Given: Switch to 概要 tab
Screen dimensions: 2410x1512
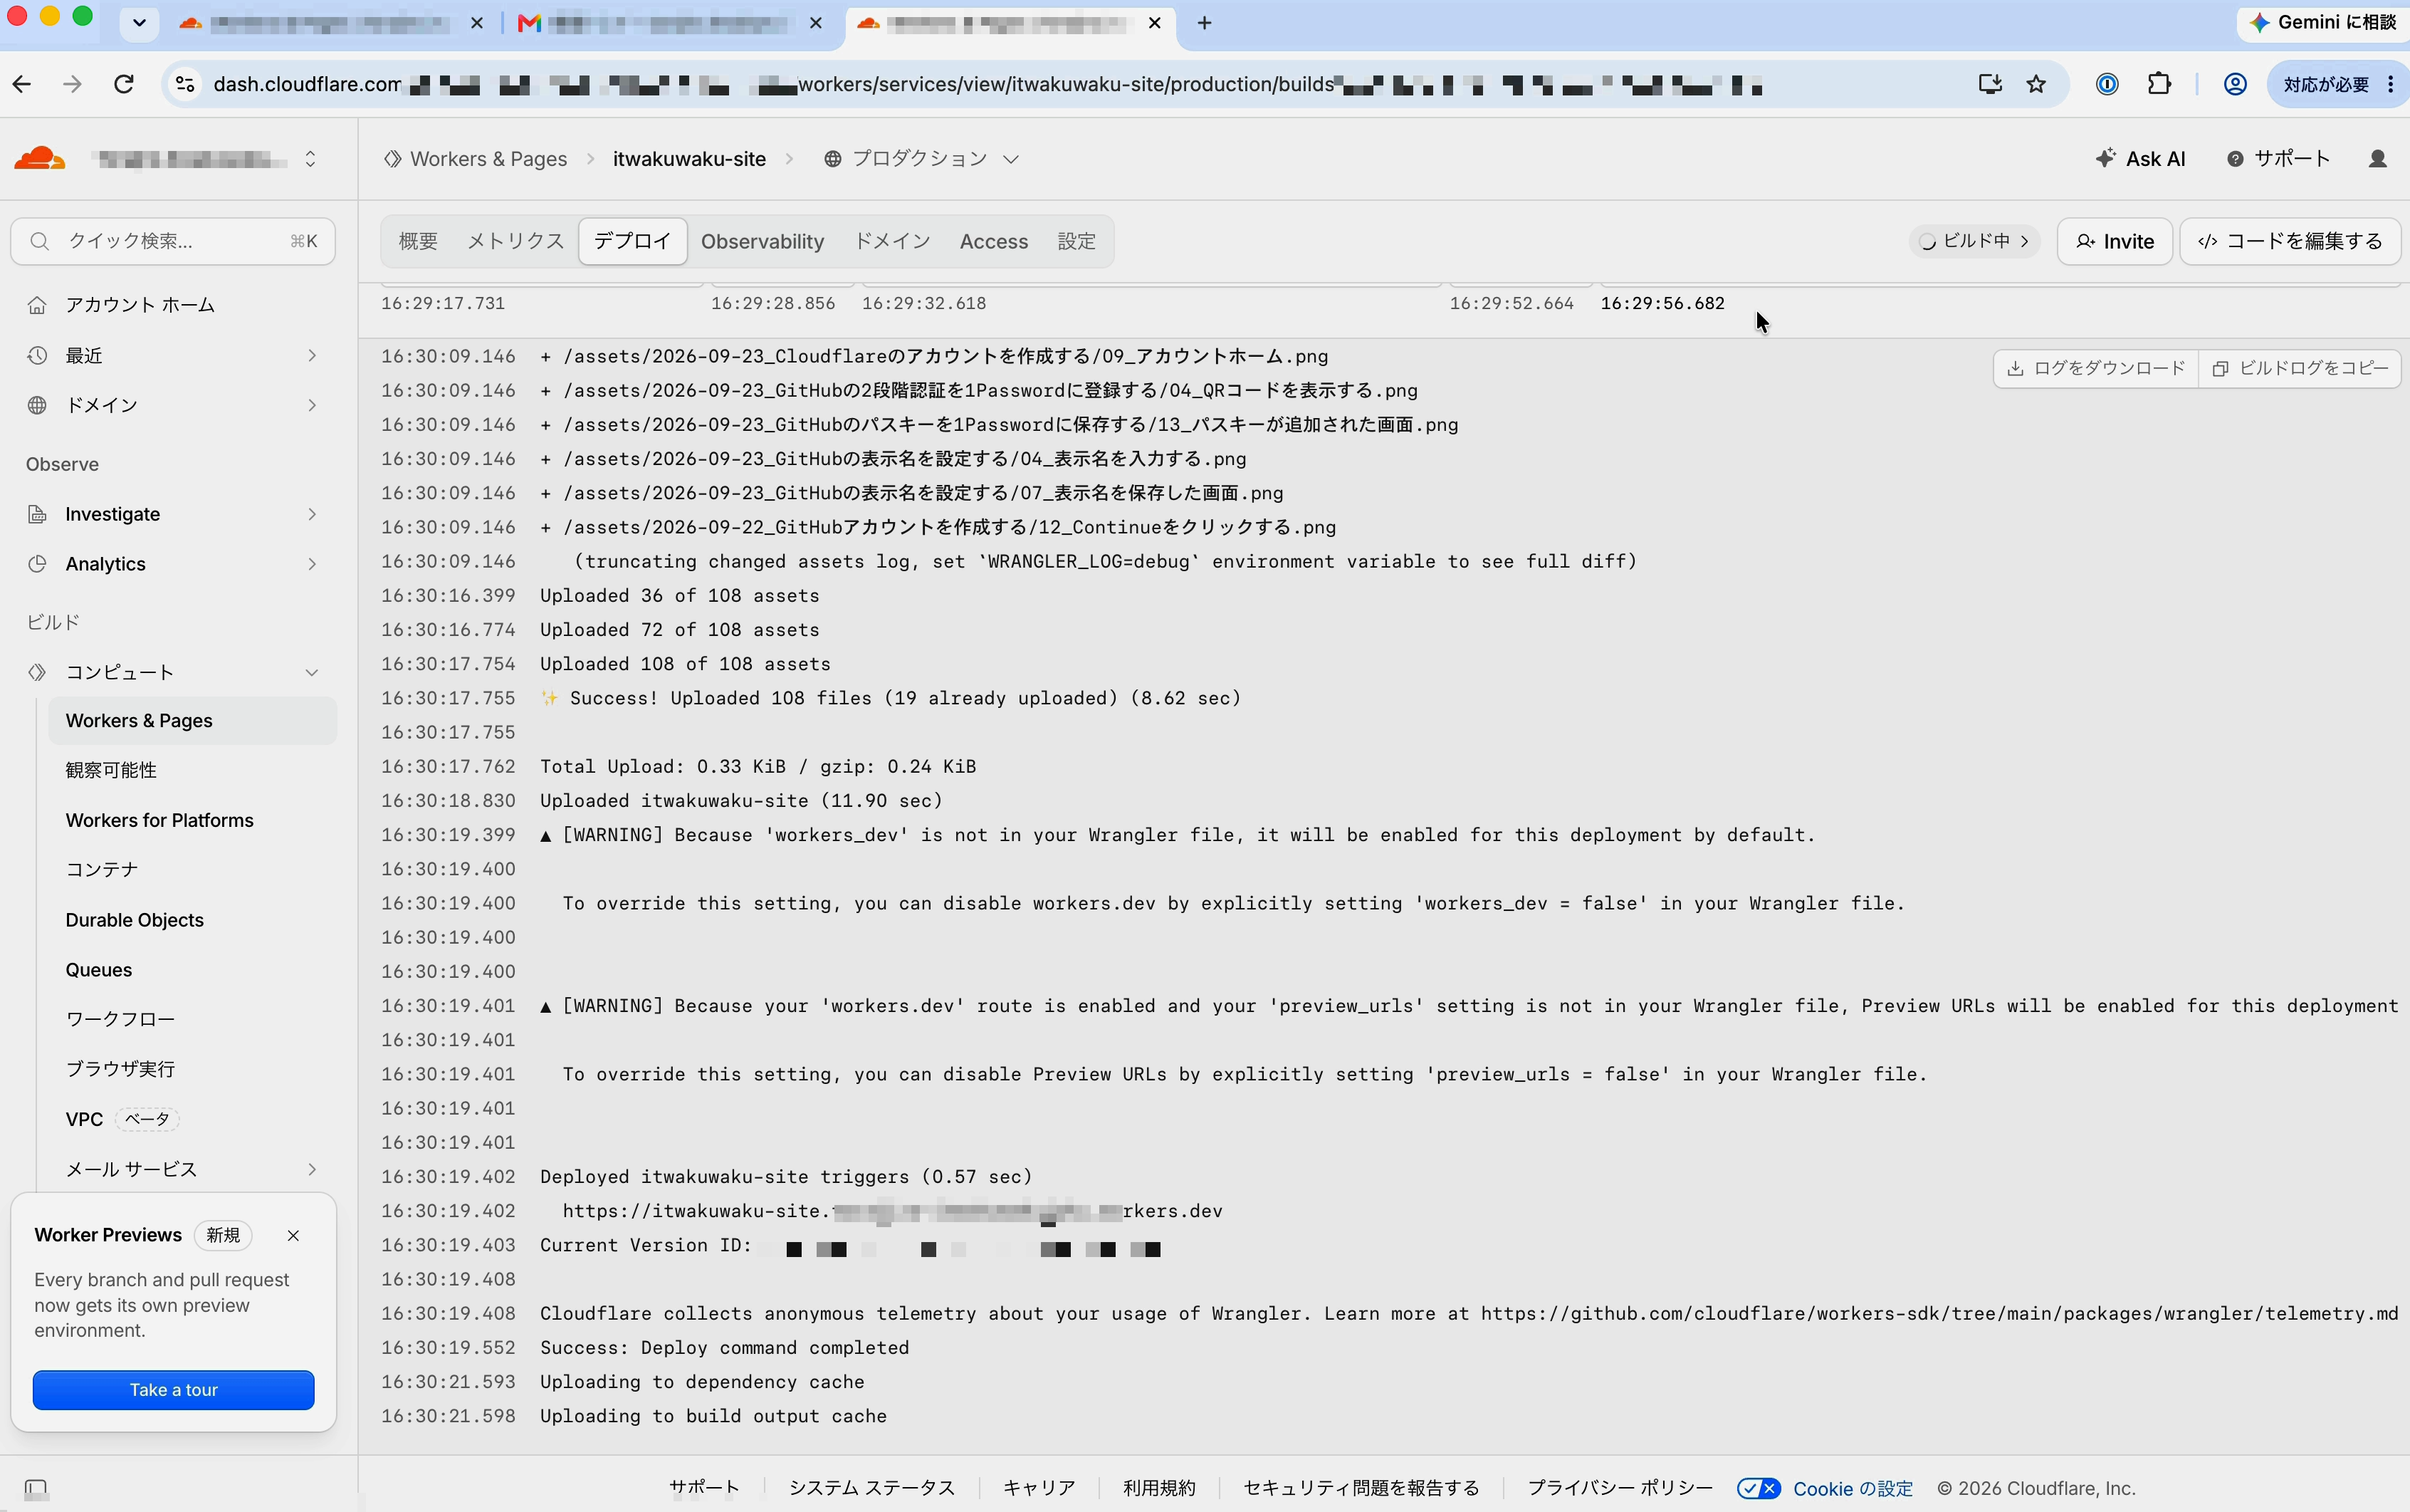Looking at the screenshot, I should [x=418, y=241].
